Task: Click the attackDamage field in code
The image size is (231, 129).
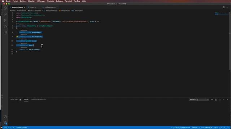Action: [35, 49]
